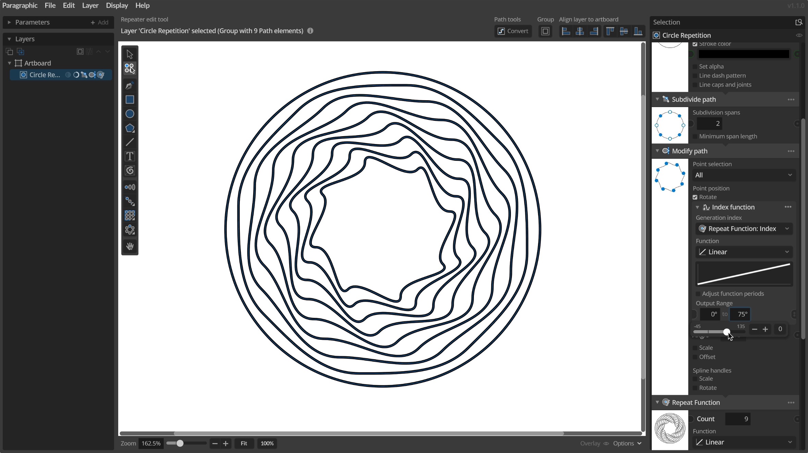Open Repeat Function options menu (three dots)
This screenshot has width=808, height=453.
tap(791, 403)
